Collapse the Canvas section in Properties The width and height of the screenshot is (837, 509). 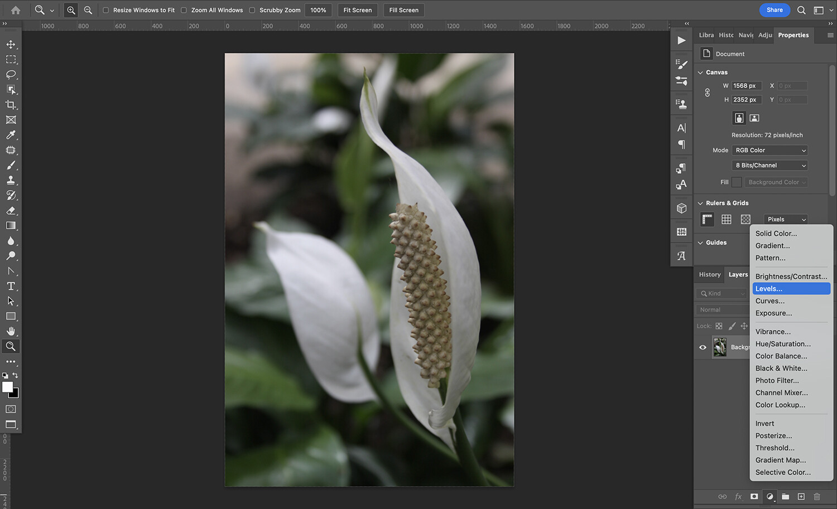(x=700, y=72)
